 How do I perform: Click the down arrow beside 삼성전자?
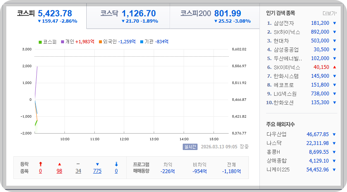pos(335,23)
